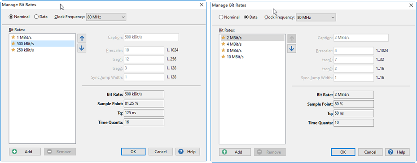The width and height of the screenshot is (417, 163).
Task: Click Add button in right dialog
Action: (x=235, y=152)
